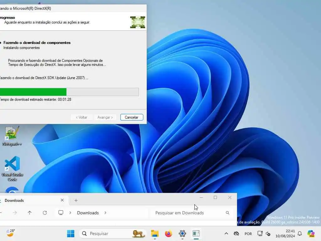The image size is (321, 241).
Task: Expand the chevron after Downloads breadcrumb
Action: tap(105, 213)
